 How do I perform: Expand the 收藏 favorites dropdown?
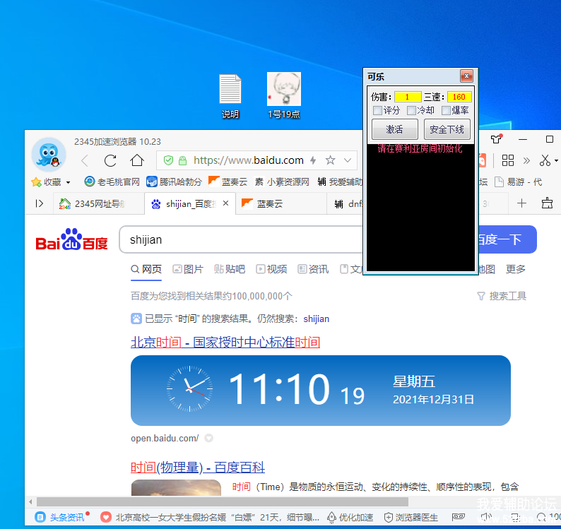[x=68, y=182]
